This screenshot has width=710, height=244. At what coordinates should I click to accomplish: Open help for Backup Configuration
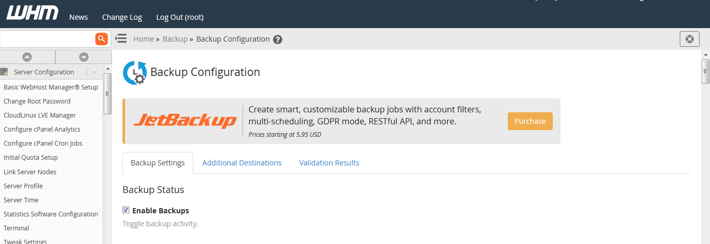(278, 40)
